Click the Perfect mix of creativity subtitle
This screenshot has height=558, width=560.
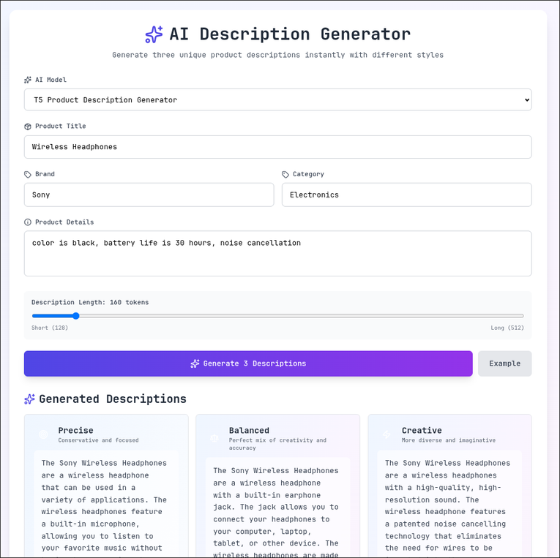click(x=277, y=444)
